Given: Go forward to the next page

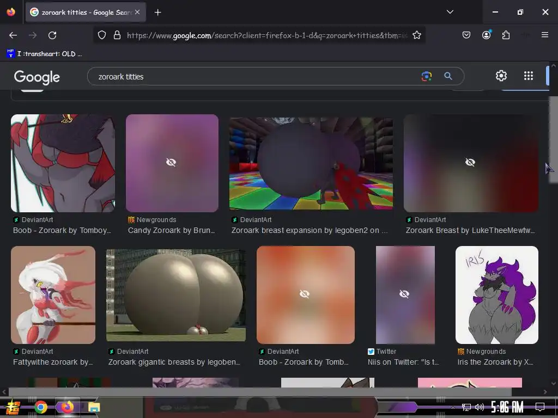Looking at the screenshot, I should [x=33, y=35].
